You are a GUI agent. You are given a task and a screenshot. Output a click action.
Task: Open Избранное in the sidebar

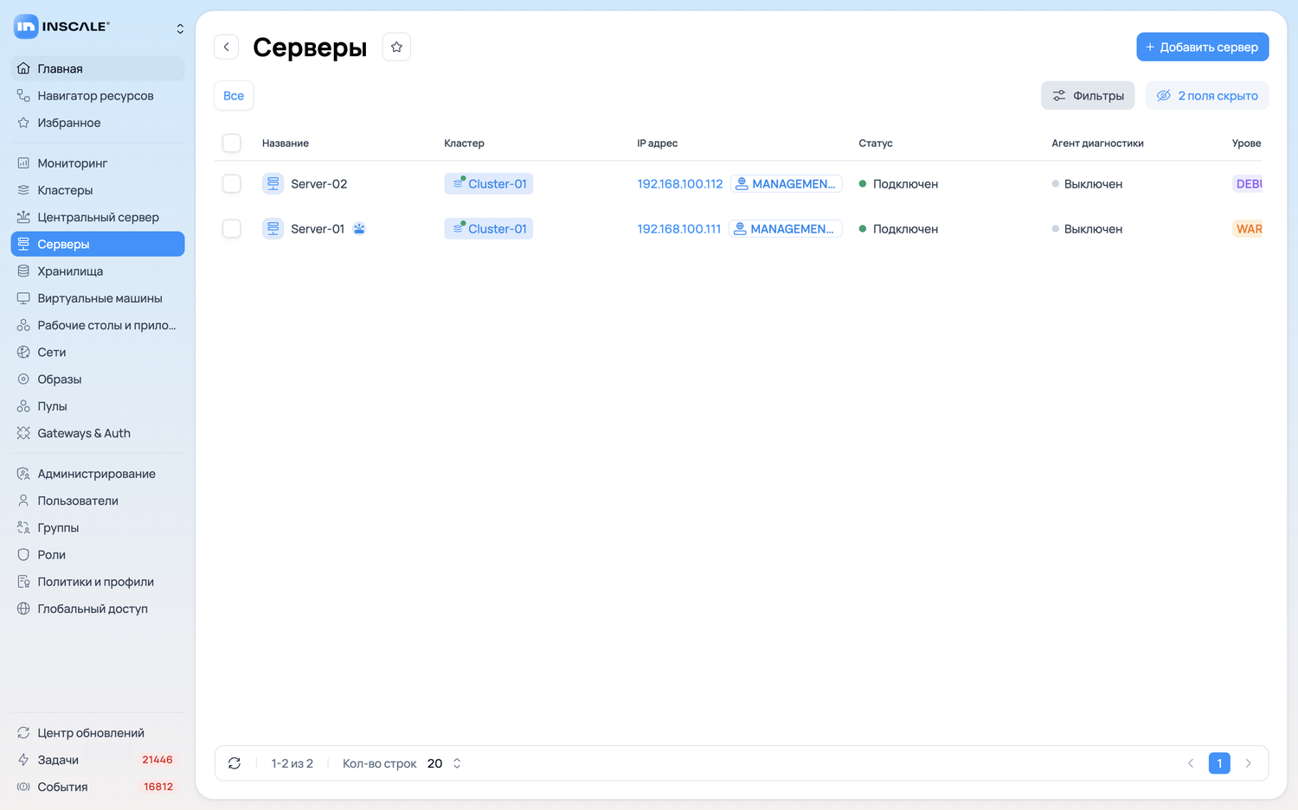pyautogui.click(x=98, y=123)
